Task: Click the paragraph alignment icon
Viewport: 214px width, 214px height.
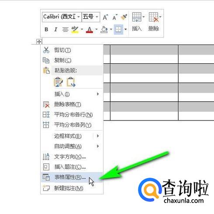Action: coord(65,30)
